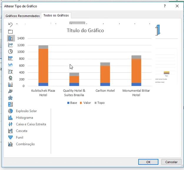Confirm the chart type with OK
This screenshot has height=170, width=184.
pos(148,162)
